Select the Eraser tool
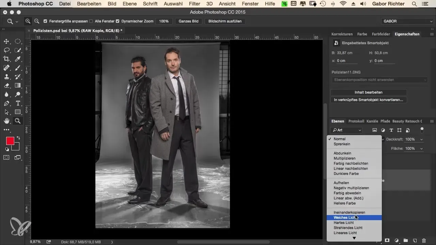 6,86
